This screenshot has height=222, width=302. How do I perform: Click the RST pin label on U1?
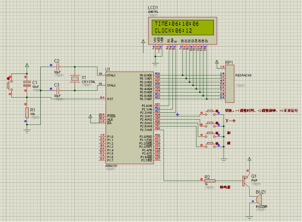pos(110,99)
